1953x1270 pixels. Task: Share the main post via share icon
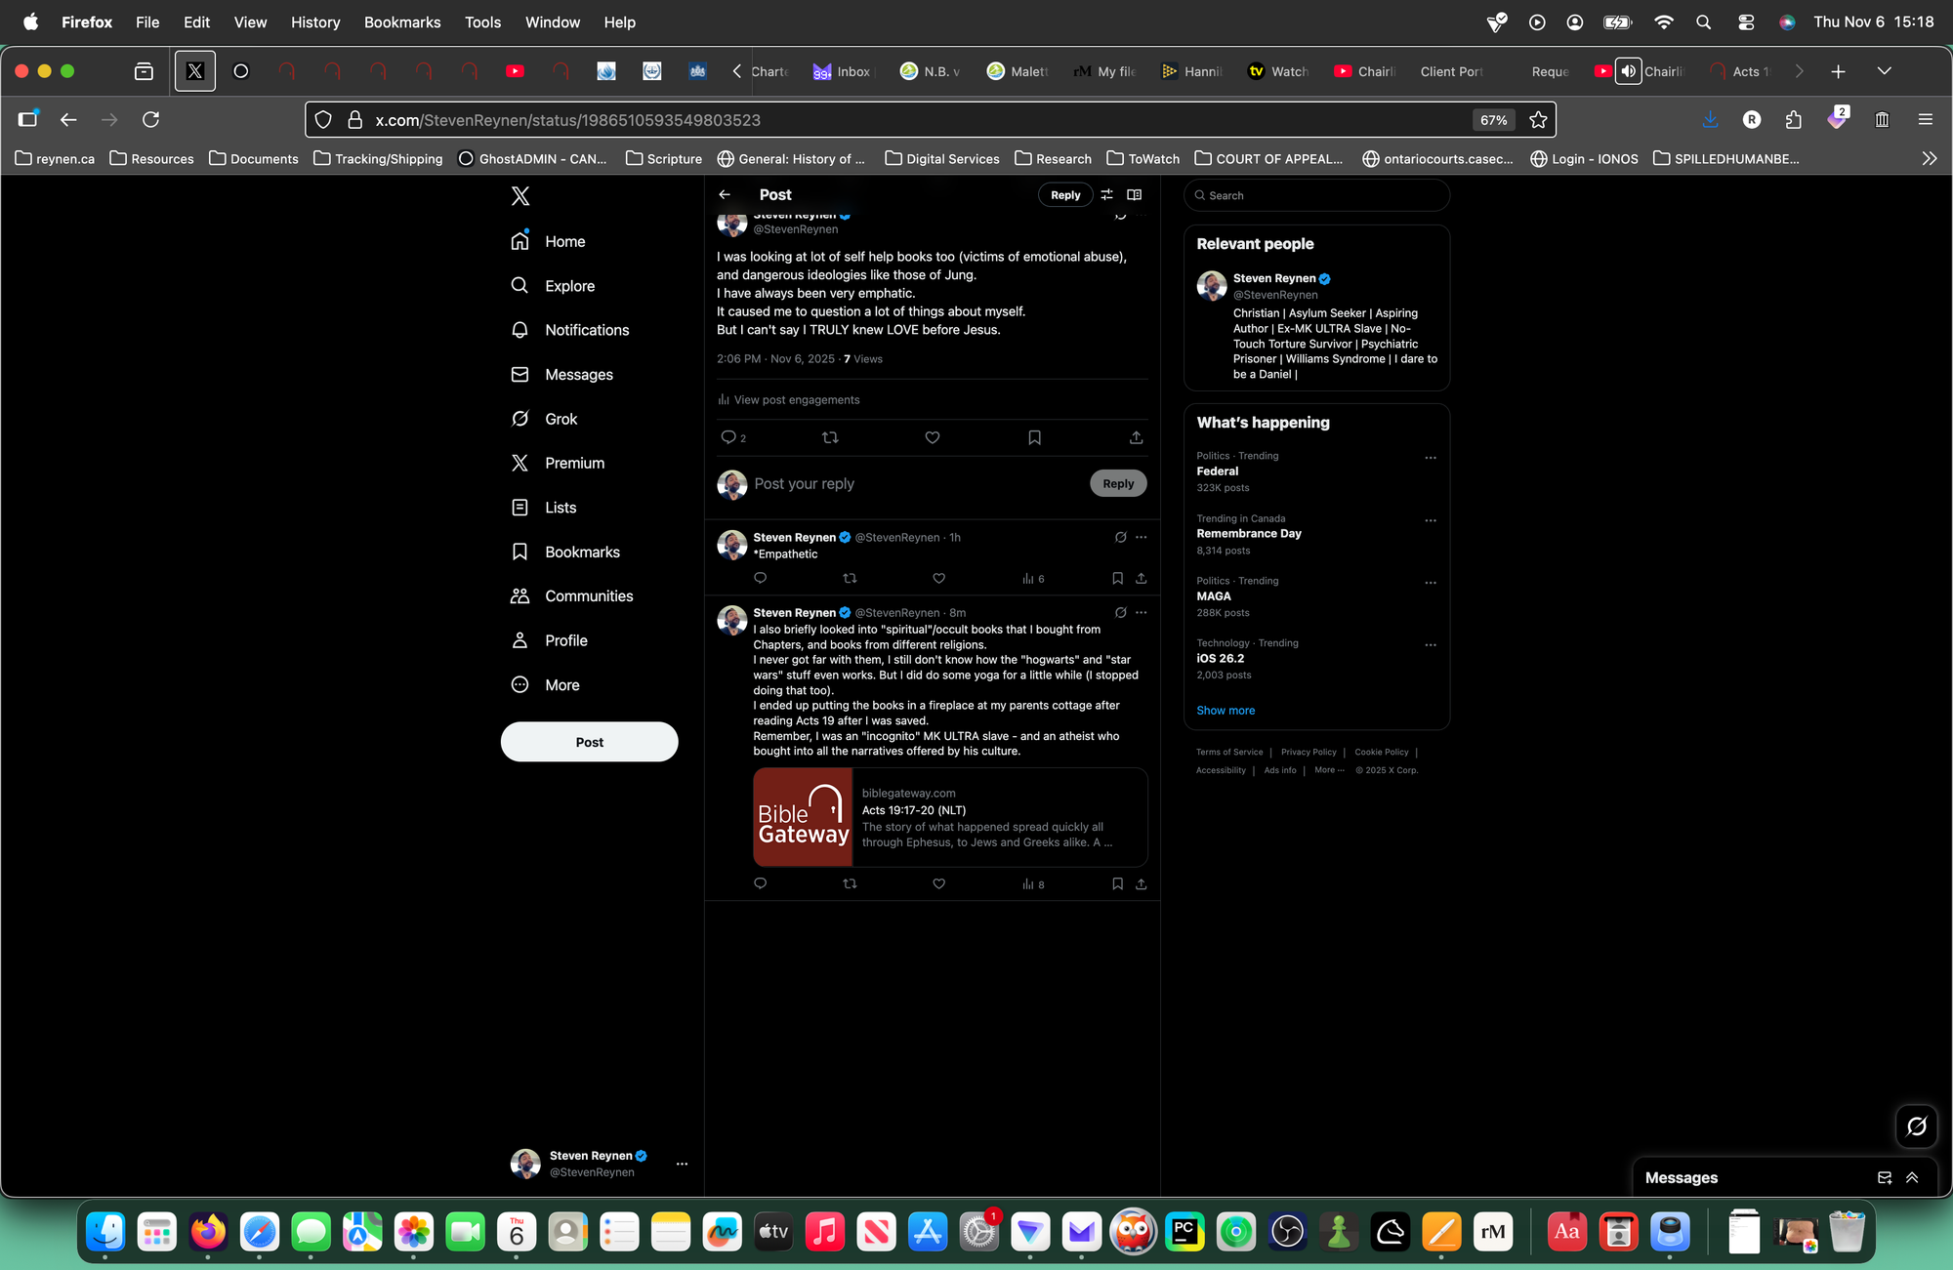coord(1136,437)
